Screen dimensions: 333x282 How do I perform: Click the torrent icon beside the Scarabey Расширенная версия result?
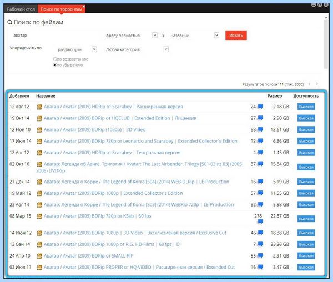[x=39, y=107]
